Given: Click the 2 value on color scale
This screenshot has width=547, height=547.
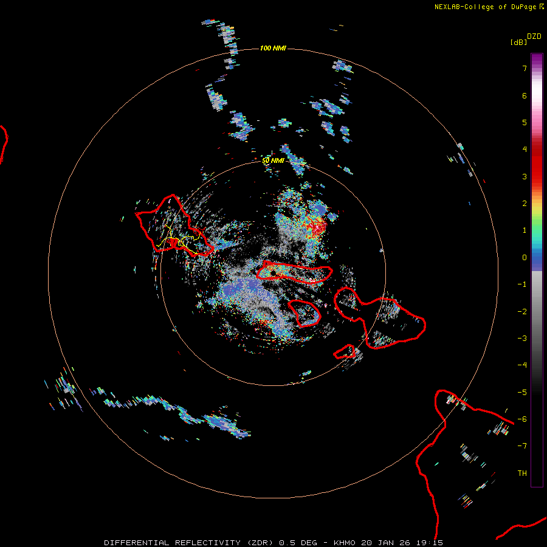Looking at the screenshot, I should click(525, 204).
